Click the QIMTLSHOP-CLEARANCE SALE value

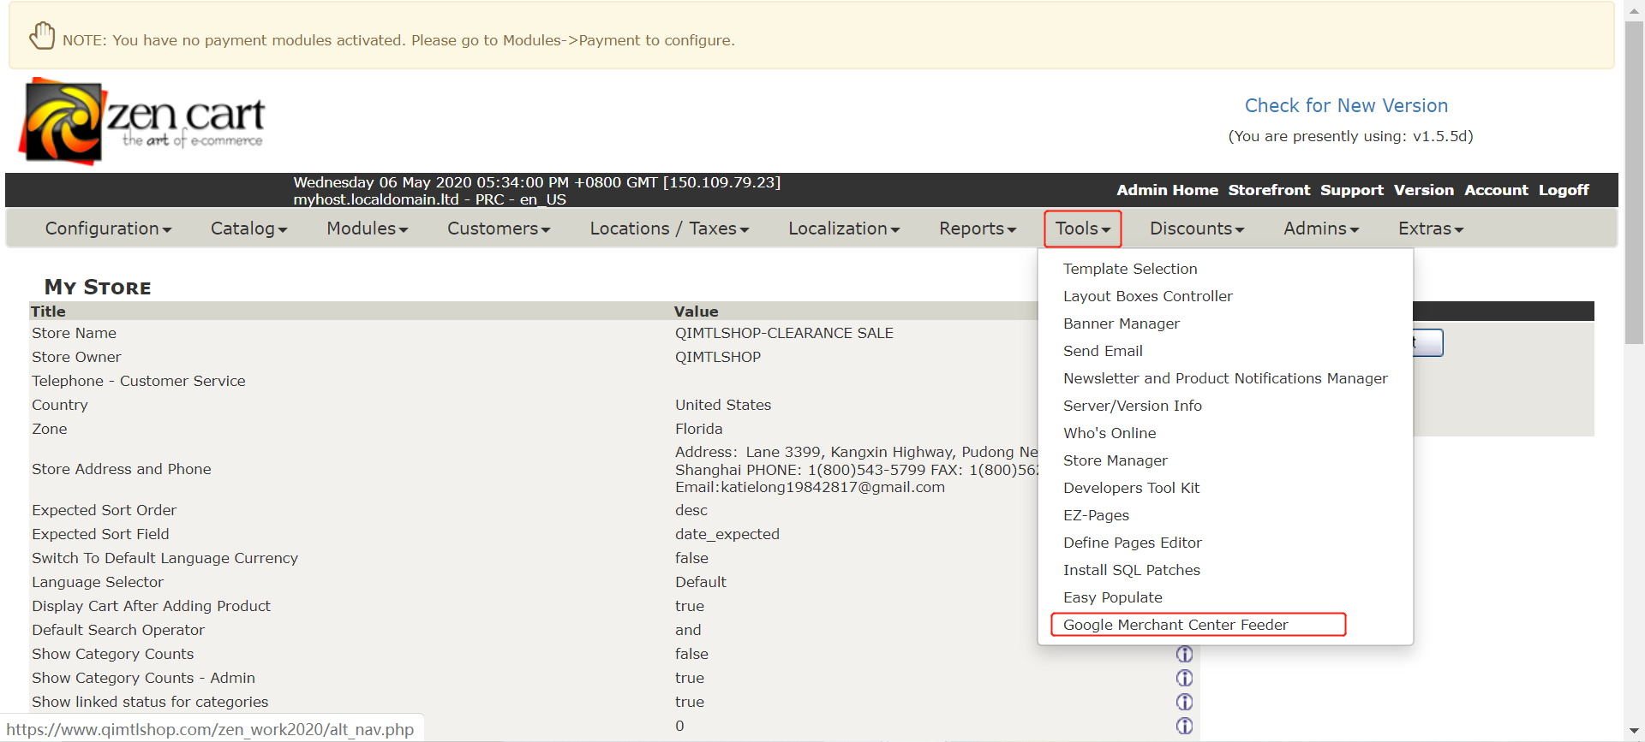[x=784, y=333]
